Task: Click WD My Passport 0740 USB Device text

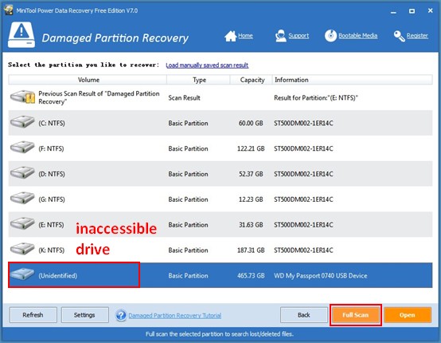Action: point(321,275)
